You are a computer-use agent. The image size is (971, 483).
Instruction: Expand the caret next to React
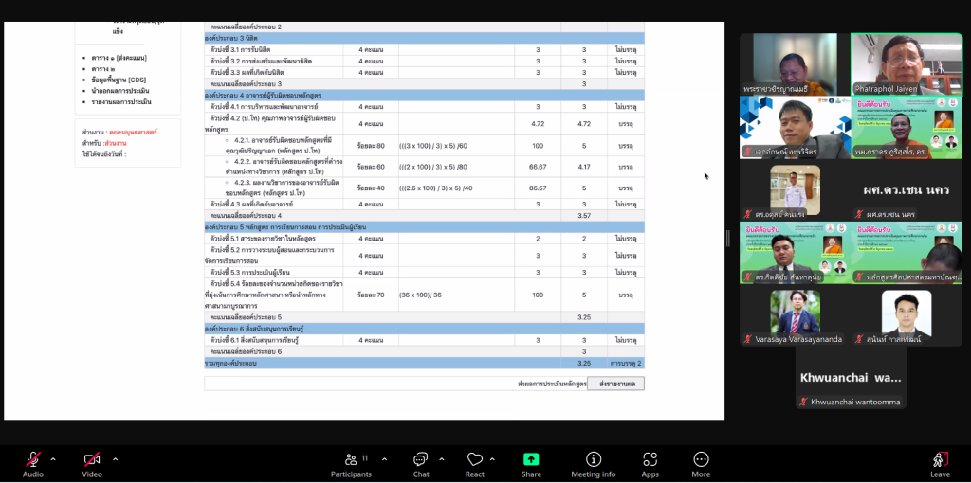(x=492, y=459)
